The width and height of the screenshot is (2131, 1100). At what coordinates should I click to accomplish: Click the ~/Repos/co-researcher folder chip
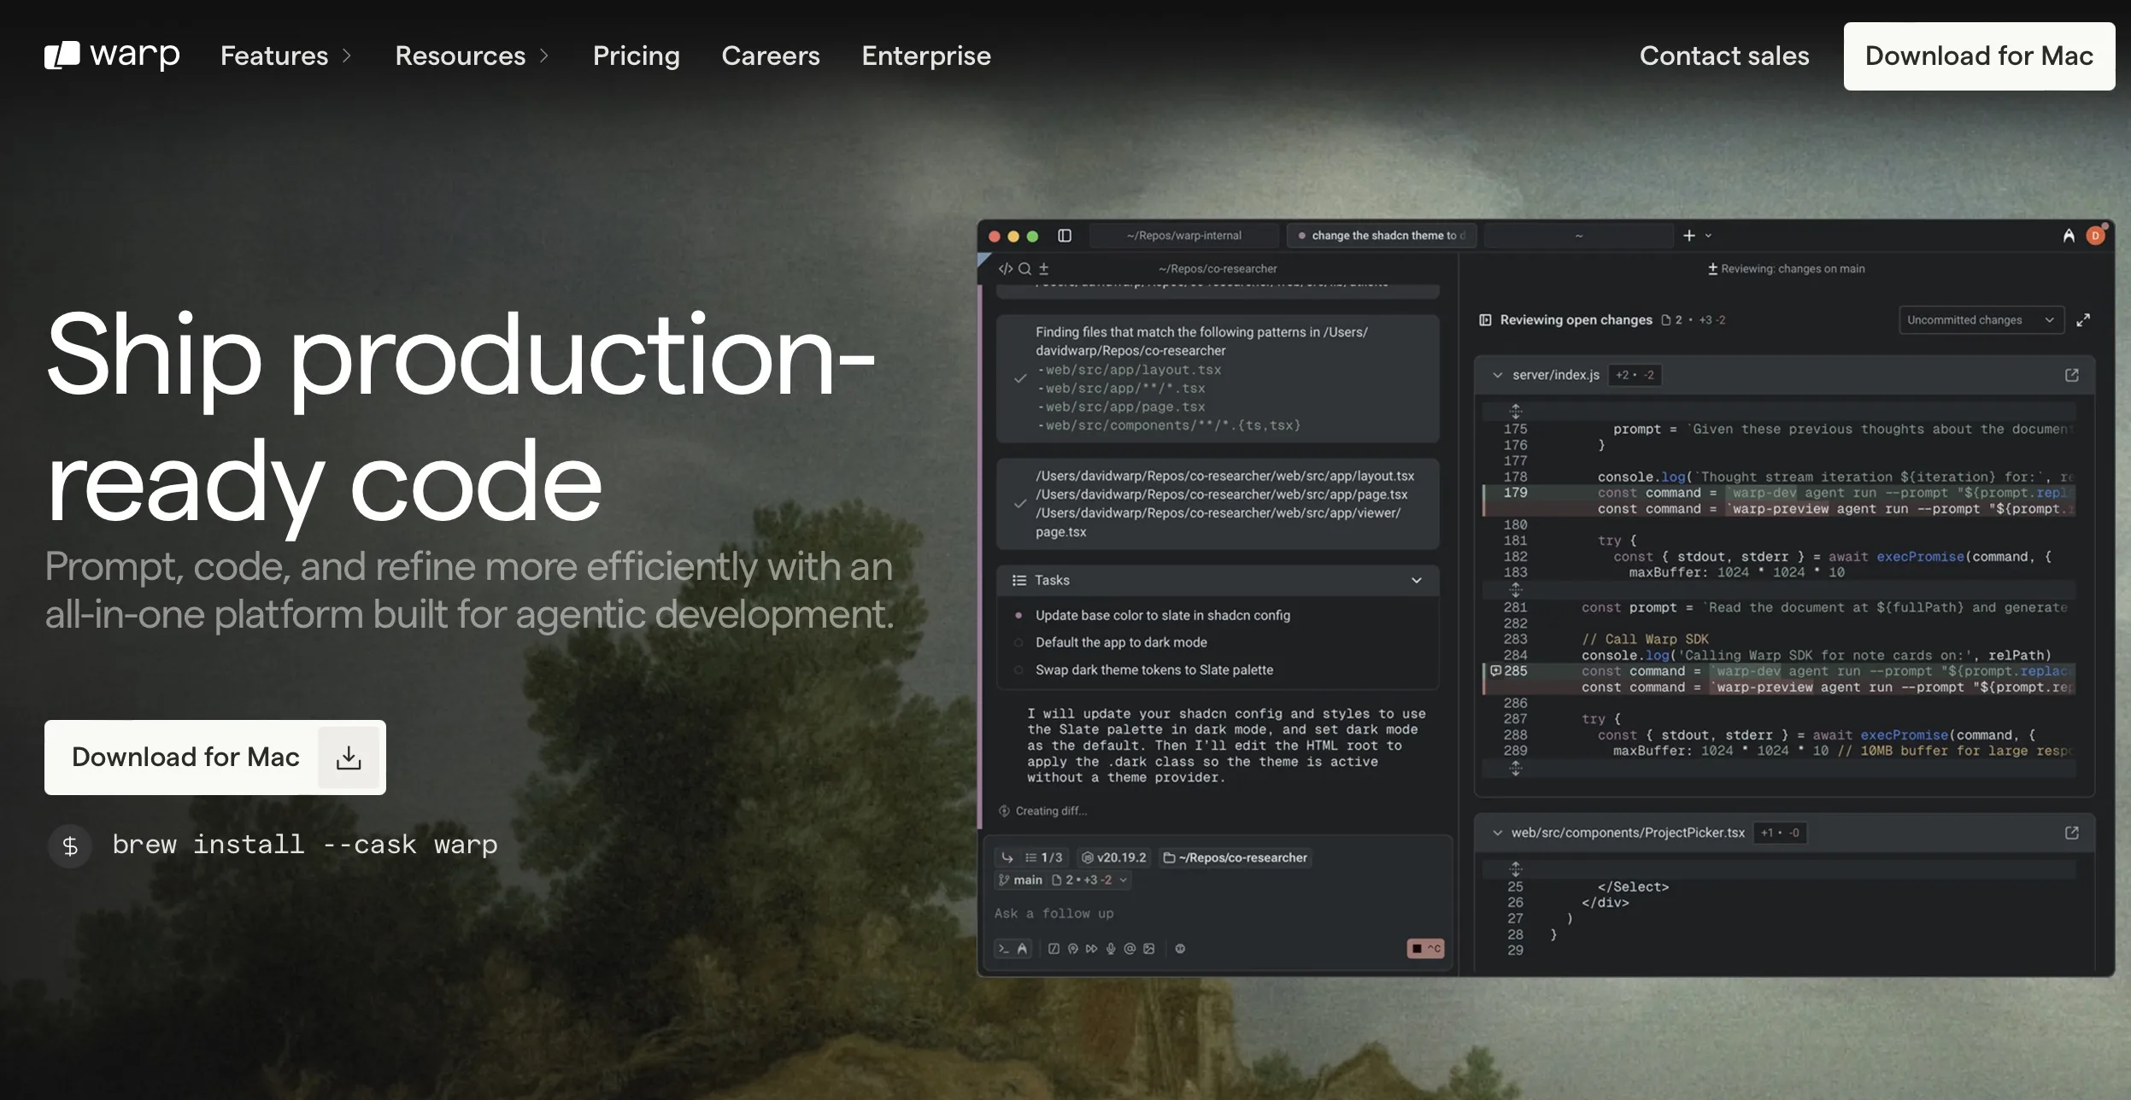[x=1235, y=857]
